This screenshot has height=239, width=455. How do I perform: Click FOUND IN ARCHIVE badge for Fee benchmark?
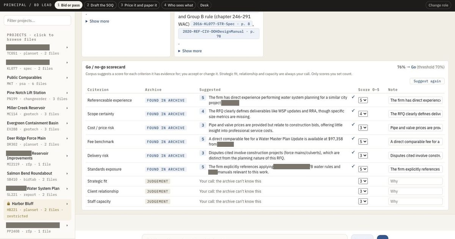click(x=166, y=142)
